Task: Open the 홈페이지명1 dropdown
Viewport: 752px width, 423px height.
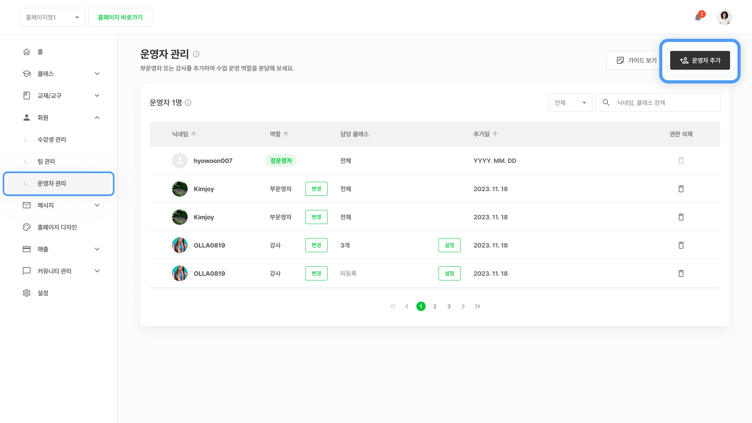Action: click(52, 17)
